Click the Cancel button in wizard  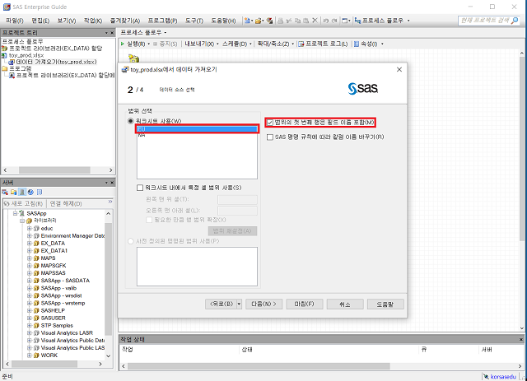[x=345, y=304]
